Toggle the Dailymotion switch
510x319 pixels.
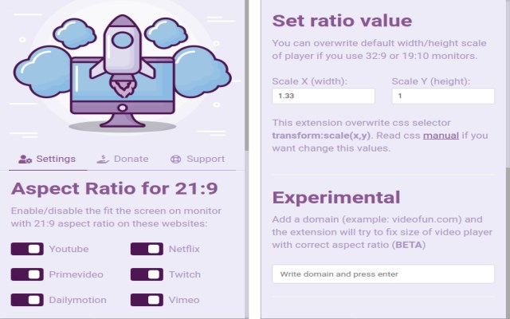coord(27,300)
